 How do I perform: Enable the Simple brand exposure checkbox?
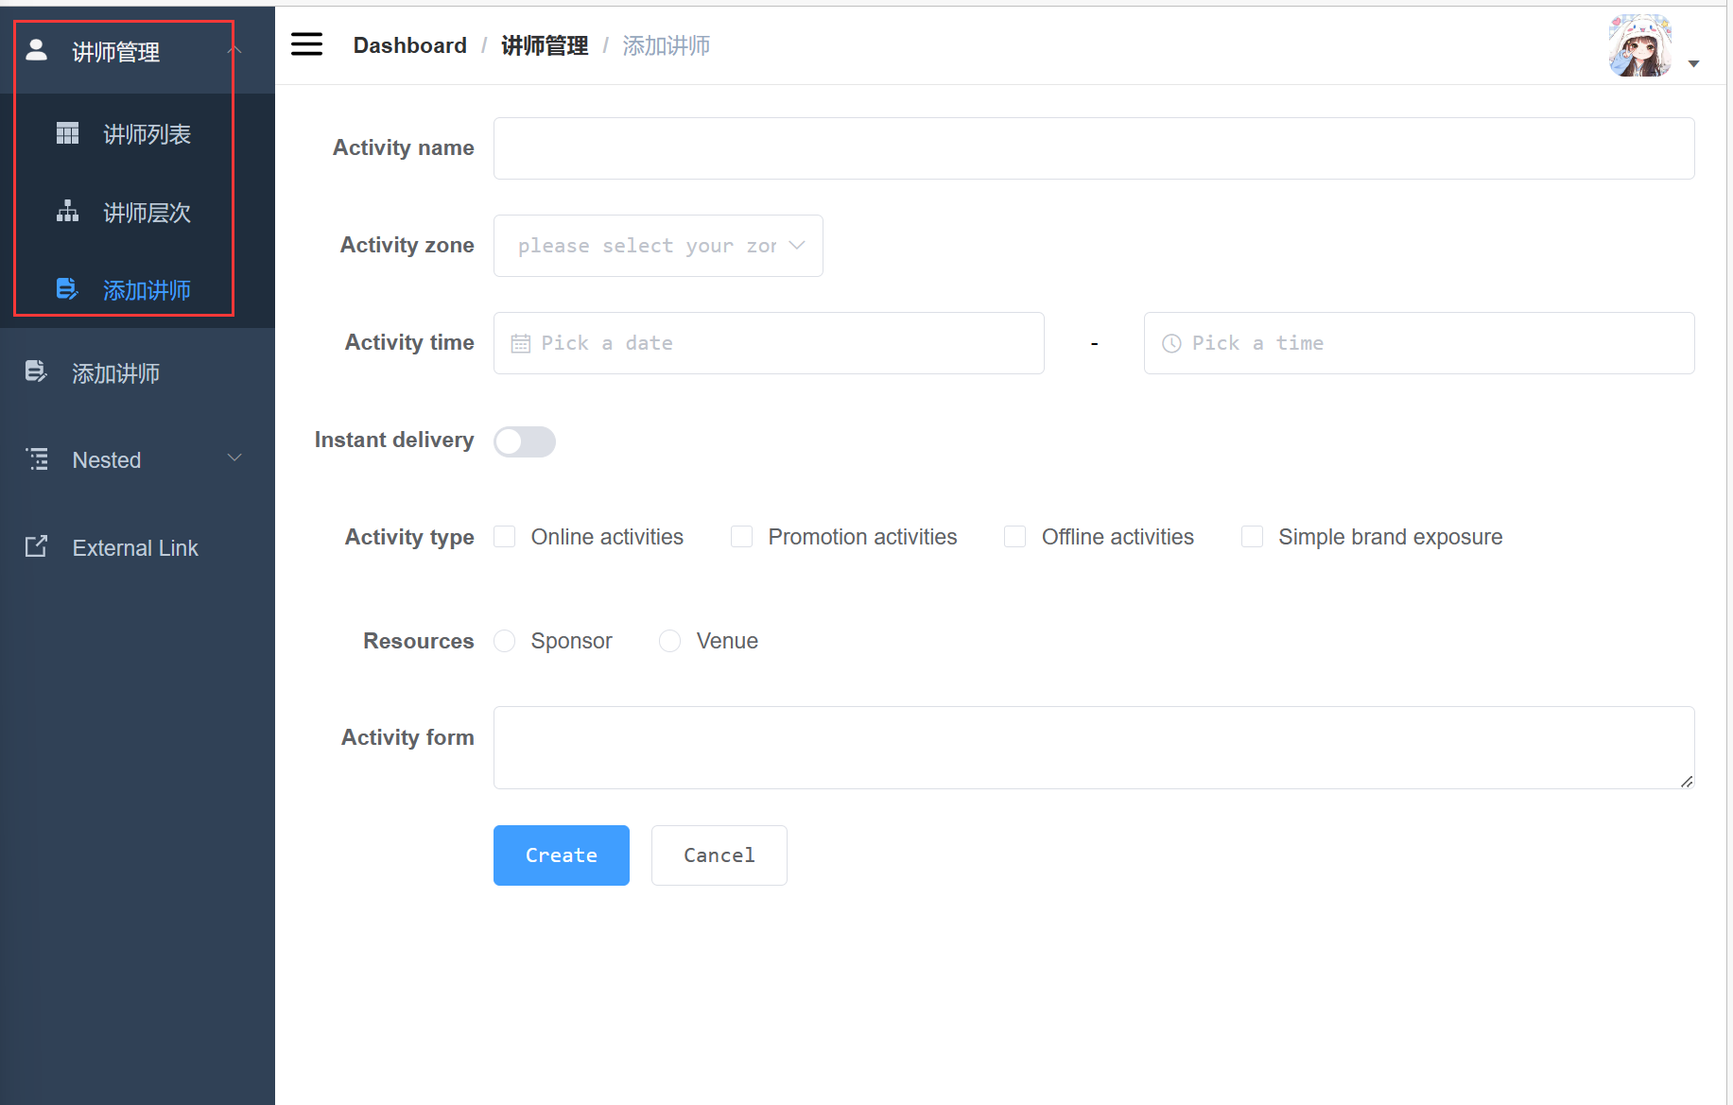pos(1252,537)
